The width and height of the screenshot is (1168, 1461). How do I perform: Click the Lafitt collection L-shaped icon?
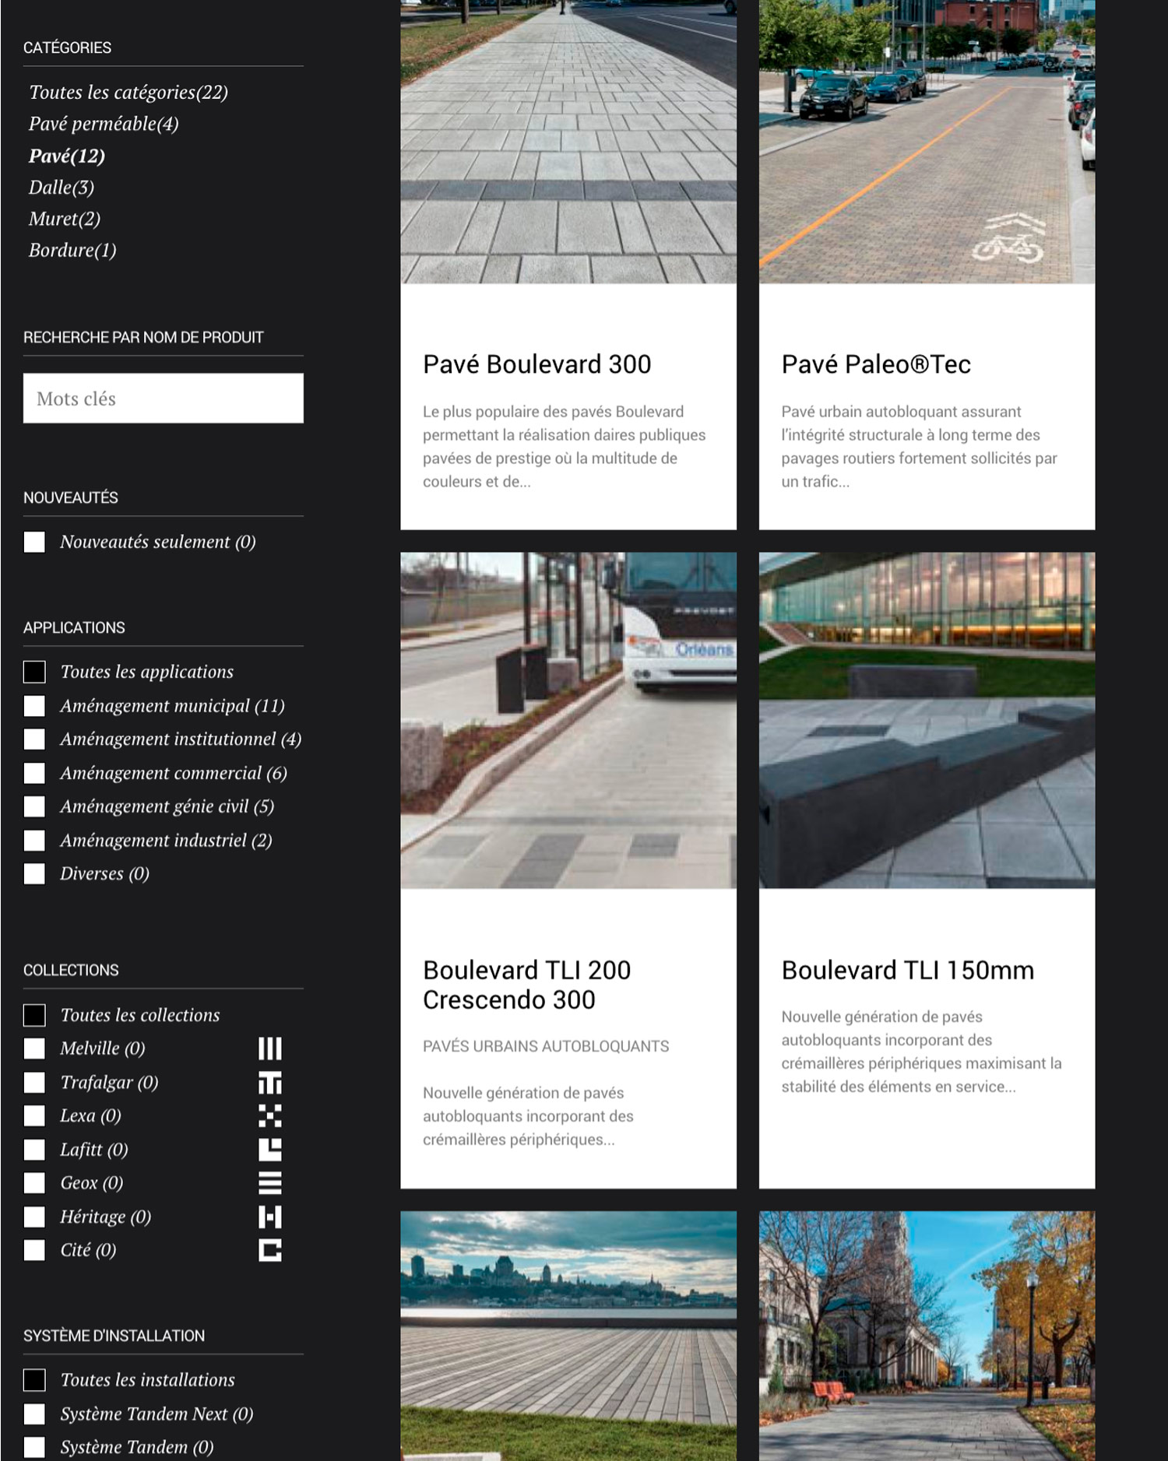(x=270, y=1150)
